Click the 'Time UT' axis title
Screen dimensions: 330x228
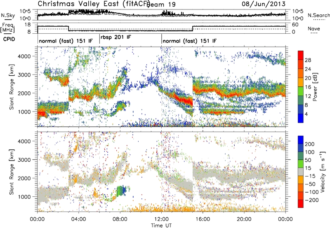[161, 225]
